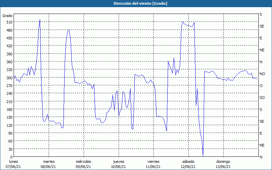272x170 pixels.
Task: Click the 30 value on the left axis
Action: click(11, 149)
